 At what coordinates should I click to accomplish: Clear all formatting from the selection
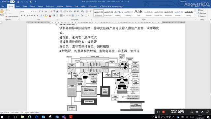click(51, 11)
